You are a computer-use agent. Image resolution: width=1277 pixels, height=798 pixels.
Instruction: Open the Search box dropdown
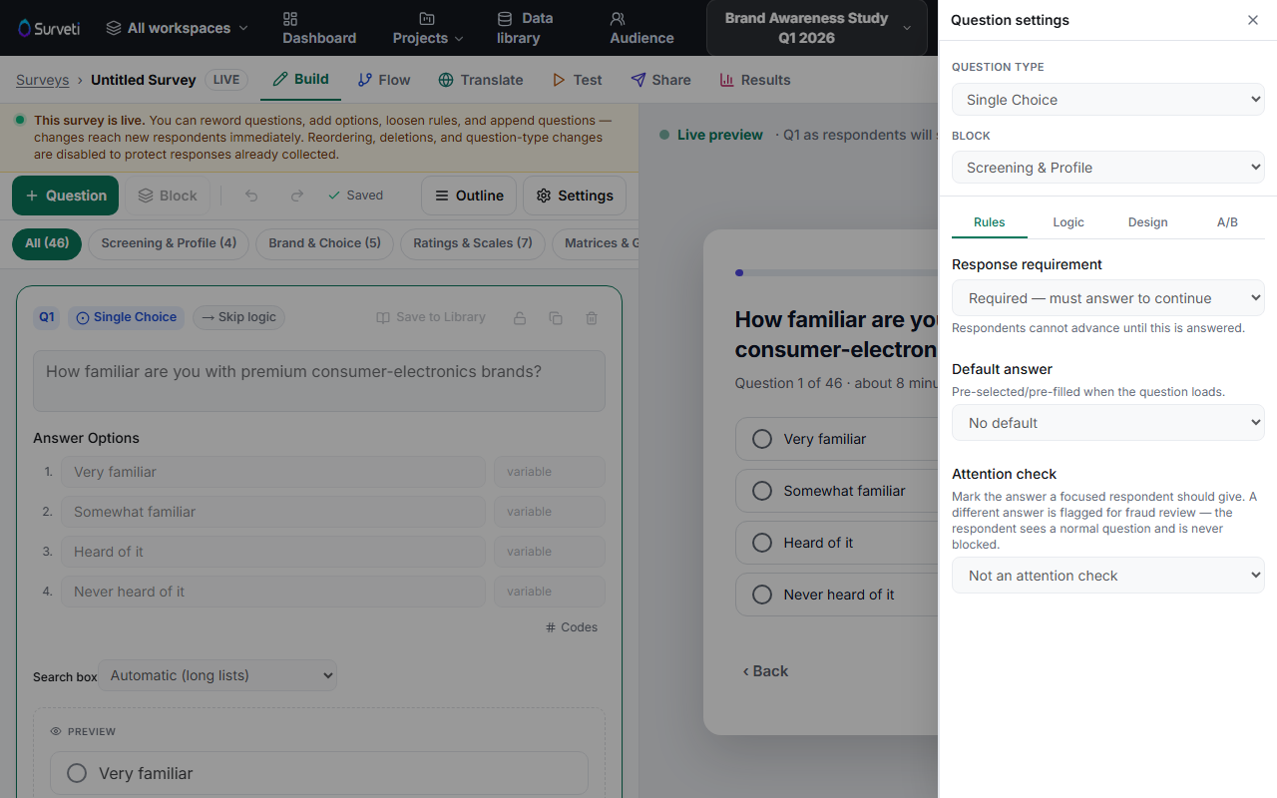(217, 675)
